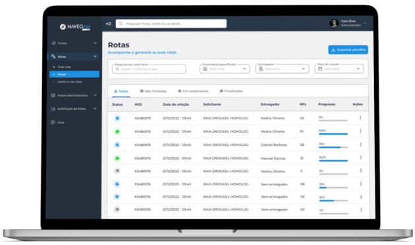Open the Data de criação date dropdown
The image size is (415, 245).
pos(339,69)
